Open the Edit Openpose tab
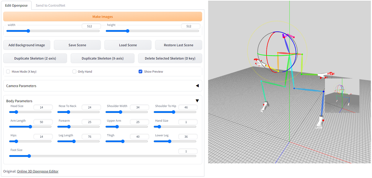The height and width of the screenshot is (178, 372). (16, 5)
